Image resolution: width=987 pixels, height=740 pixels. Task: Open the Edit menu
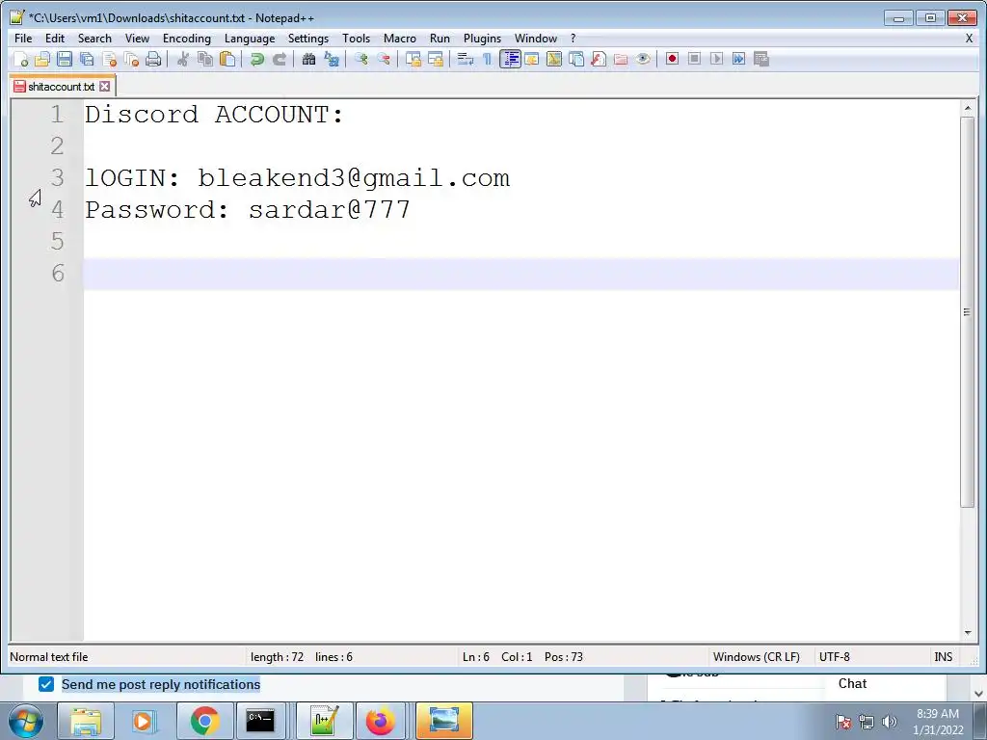(x=55, y=39)
